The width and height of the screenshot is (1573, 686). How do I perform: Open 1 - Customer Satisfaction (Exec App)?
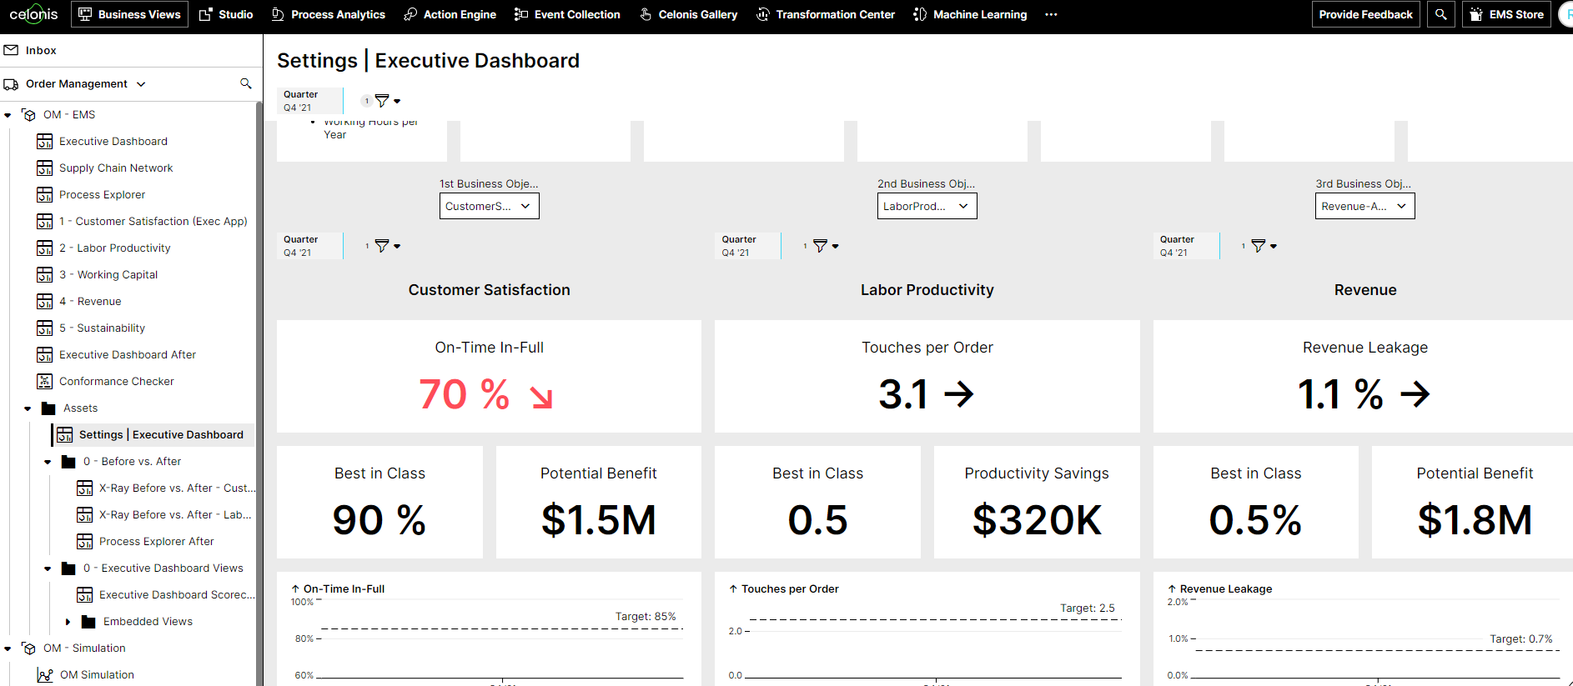point(153,221)
